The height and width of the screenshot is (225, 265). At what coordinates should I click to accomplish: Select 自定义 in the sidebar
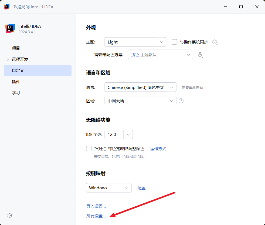click(38, 70)
